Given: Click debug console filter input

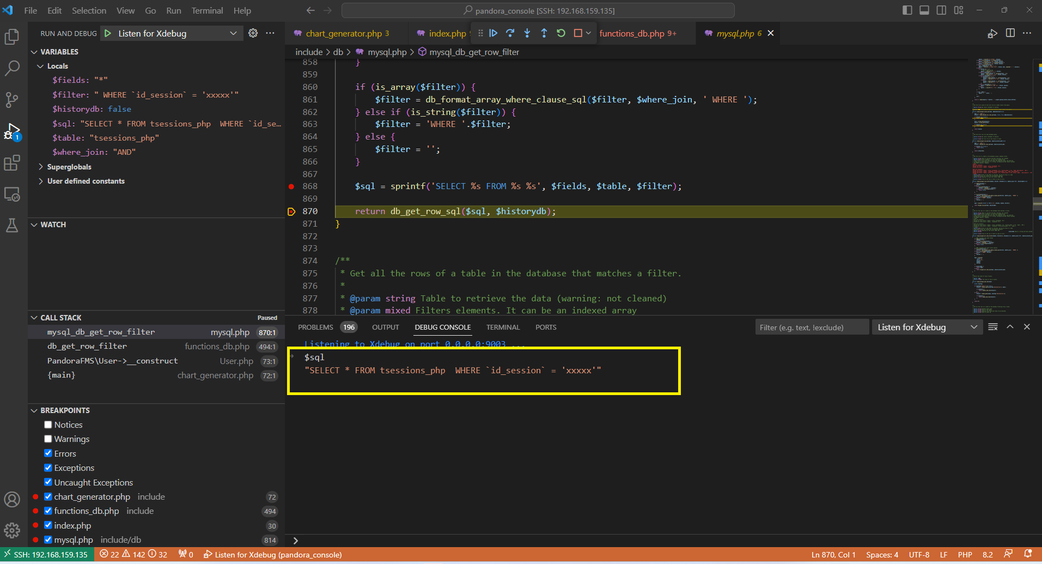Looking at the screenshot, I should 812,327.
